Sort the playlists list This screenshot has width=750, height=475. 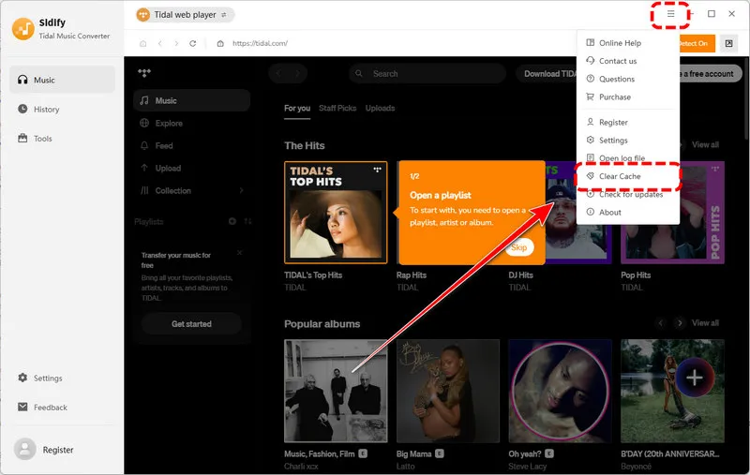(247, 221)
